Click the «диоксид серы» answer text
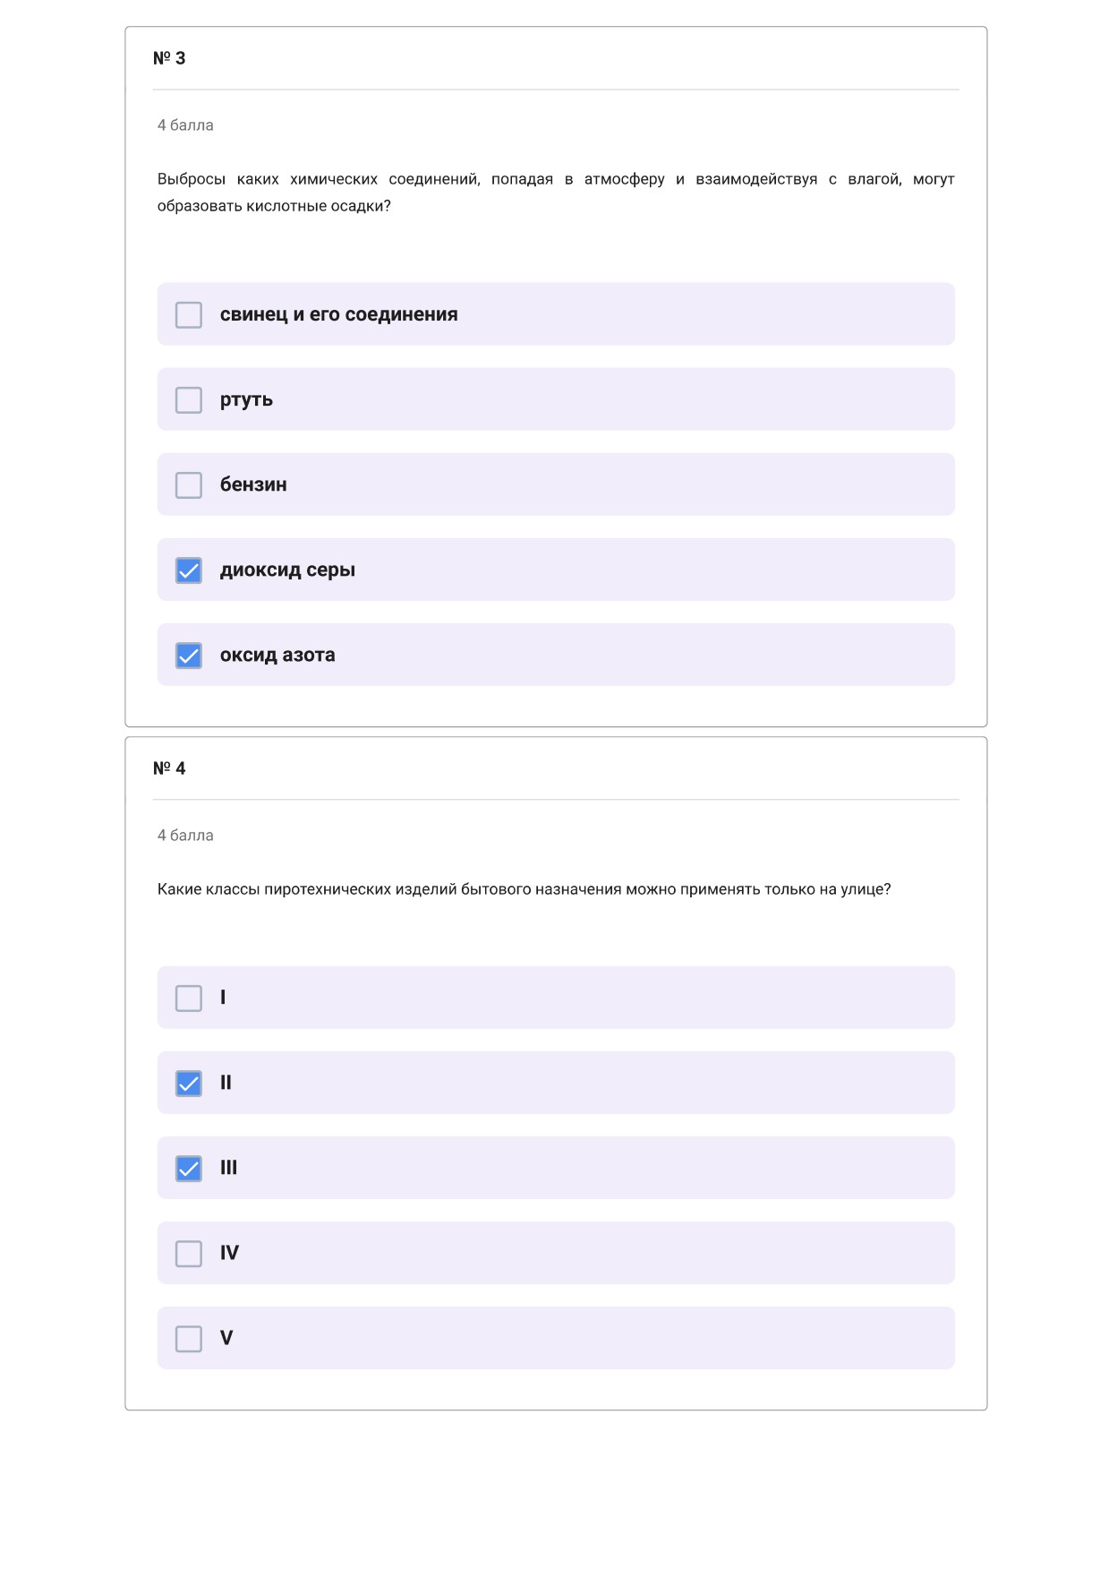Screen dimensions: 1109x1569 click(287, 570)
